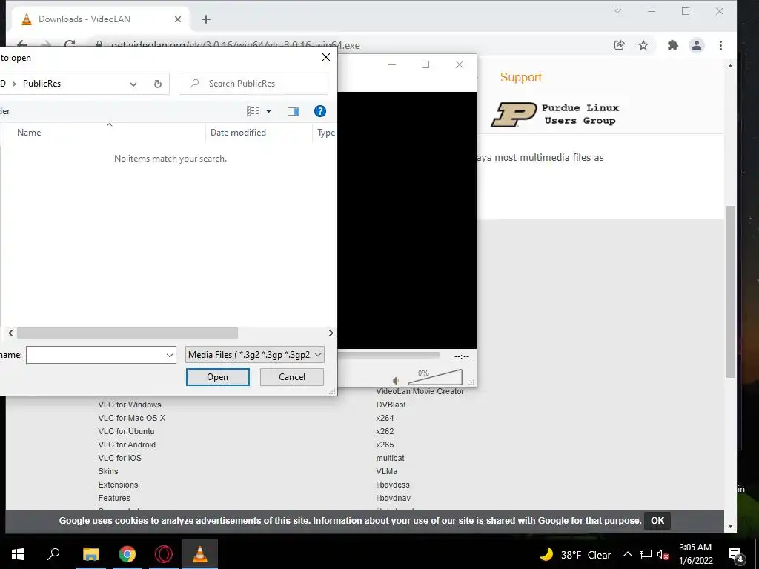The height and width of the screenshot is (569, 759).
Task: Select PublicRes in breadcrumb path
Action: [x=42, y=84]
